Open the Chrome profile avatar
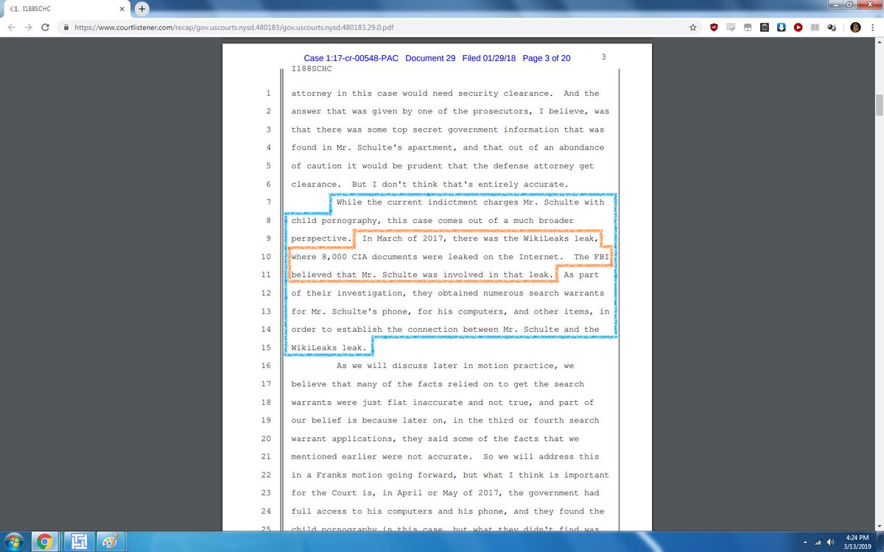Screen dimensions: 884x552 (x=855, y=27)
